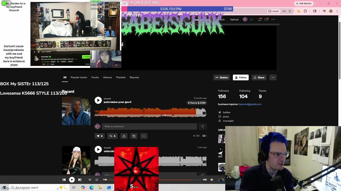The height and width of the screenshot is (191, 341).
Task: Share this SoundCloud profile
Action: pyautogui.click(x=259, y=77)
